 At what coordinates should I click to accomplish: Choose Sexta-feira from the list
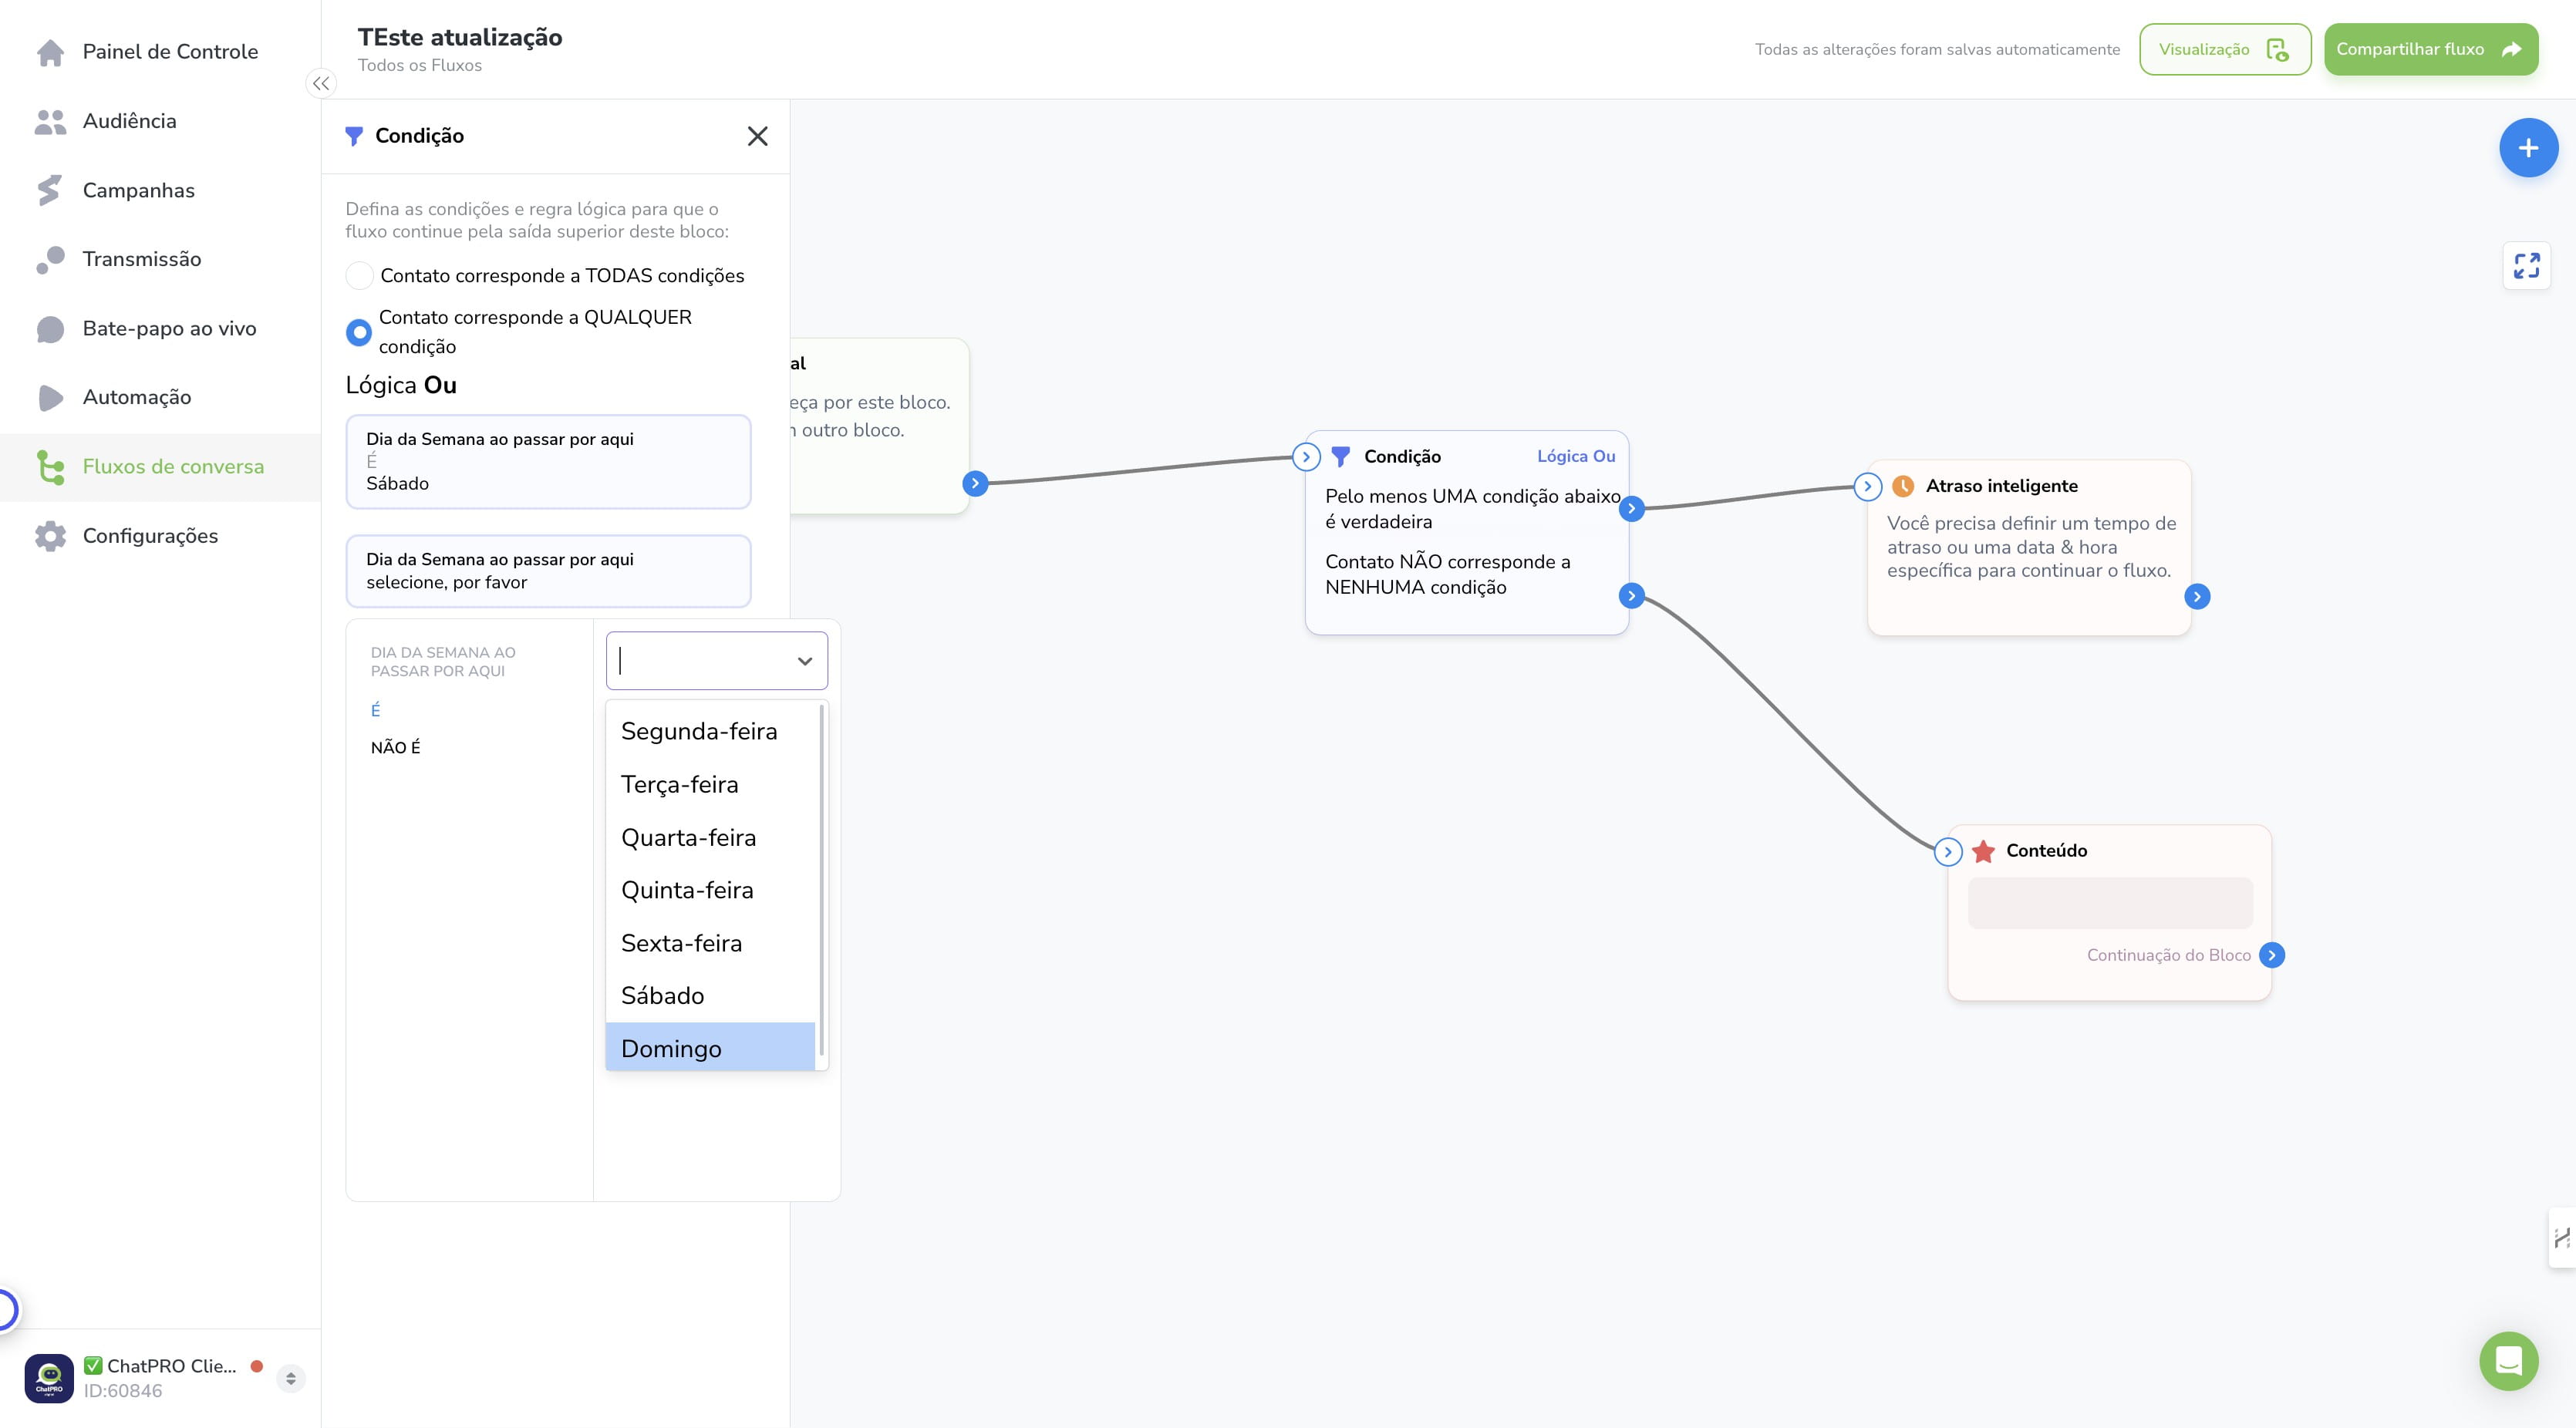point(711,944)
